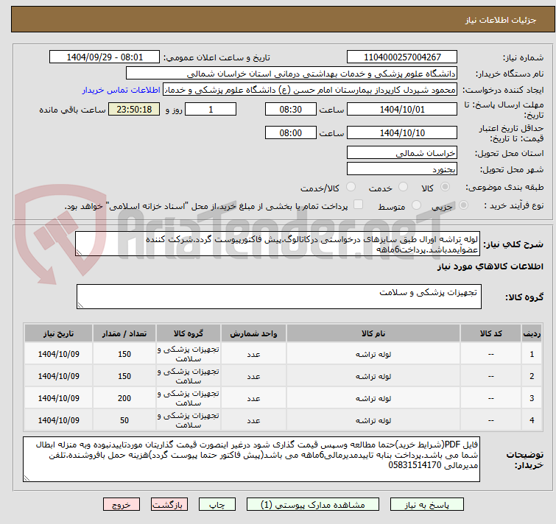This screenshot has width=556, height=524.
Task: Click the چاپ print button
Action: pyautogui.click(x=217, y=505)
